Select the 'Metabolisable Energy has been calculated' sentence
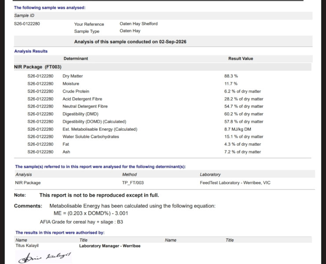 tap(132, 206)
